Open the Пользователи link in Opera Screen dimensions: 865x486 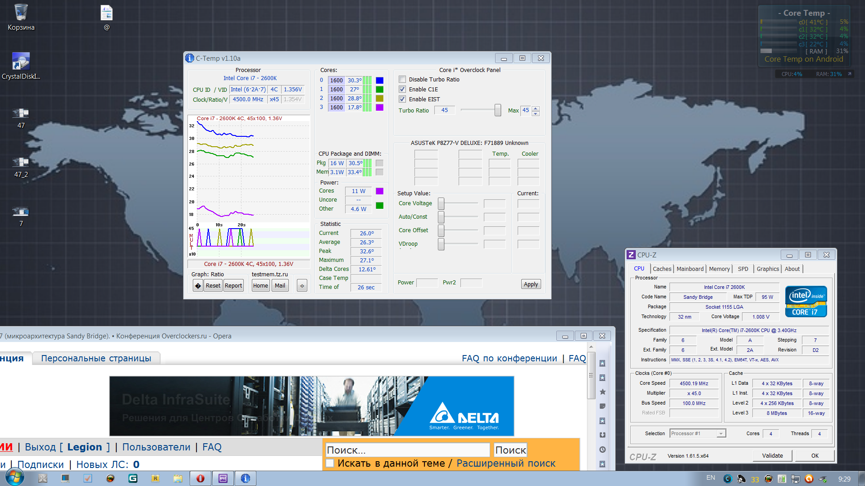156,447
